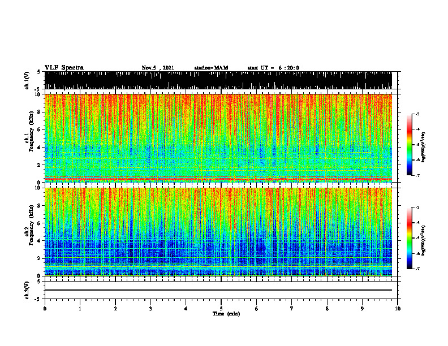Click the "Nov.5 , 2021" date text
This screenshot has height=346, width=448.
[x=158, y=68]
